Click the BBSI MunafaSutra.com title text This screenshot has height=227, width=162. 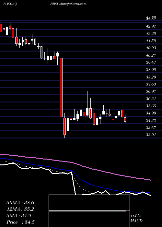tap(69, 4)
